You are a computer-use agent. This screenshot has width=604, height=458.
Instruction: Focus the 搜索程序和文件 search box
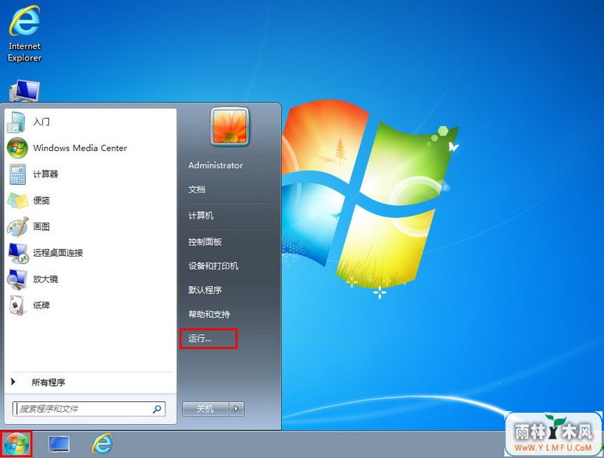point(89,409)
